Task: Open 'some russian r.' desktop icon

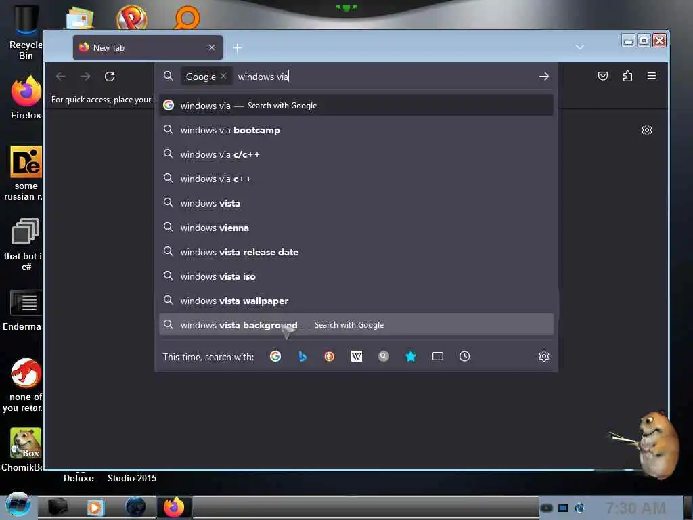Action: tap(25, 173)
